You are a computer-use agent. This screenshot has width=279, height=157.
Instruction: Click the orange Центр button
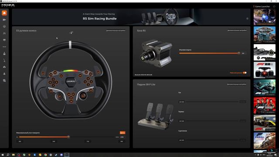tap(122, 133)
